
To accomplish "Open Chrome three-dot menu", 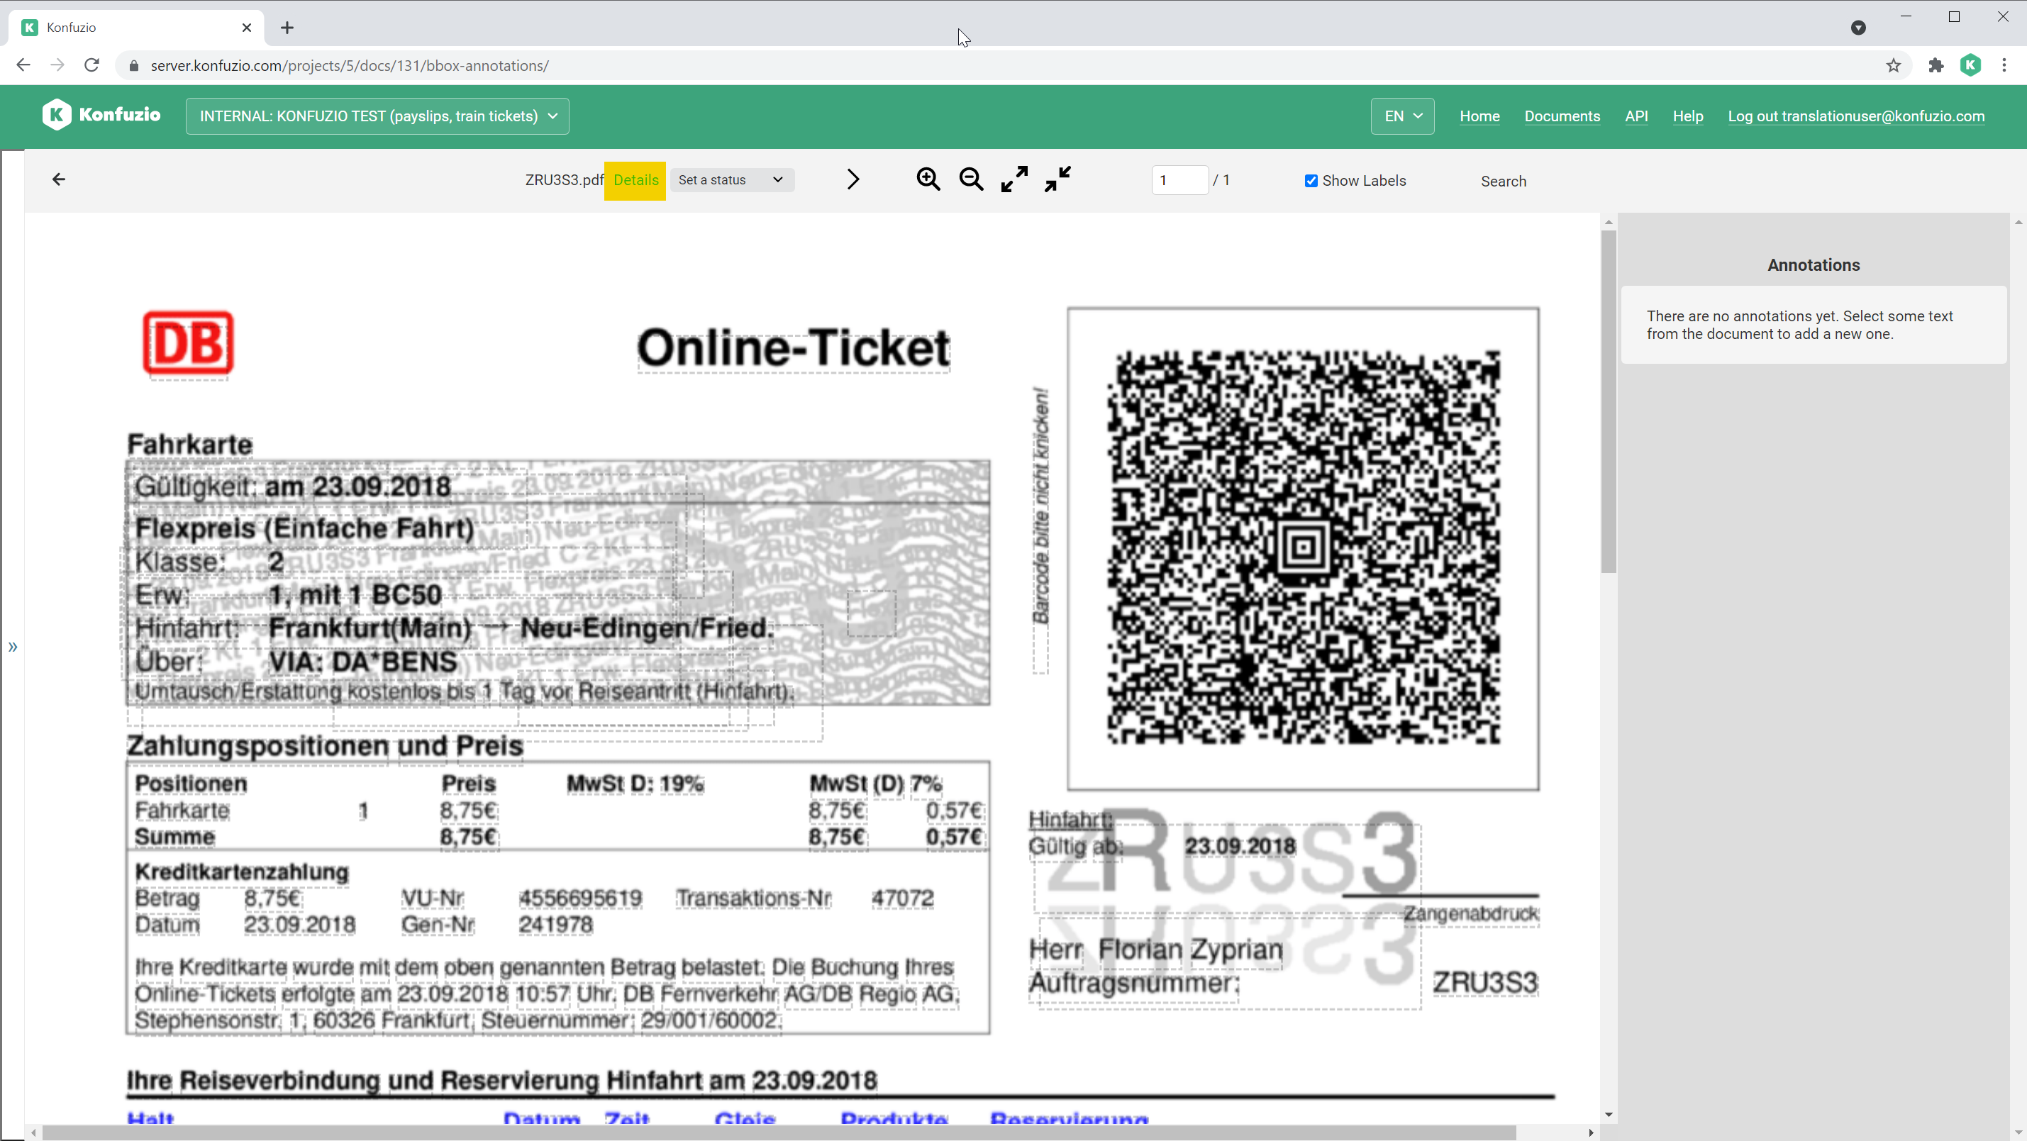I will click(x=2004, y=65).
